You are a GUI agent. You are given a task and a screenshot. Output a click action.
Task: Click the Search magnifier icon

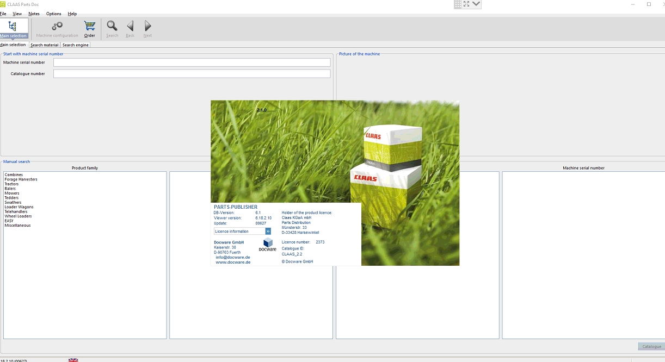[112, 26]
